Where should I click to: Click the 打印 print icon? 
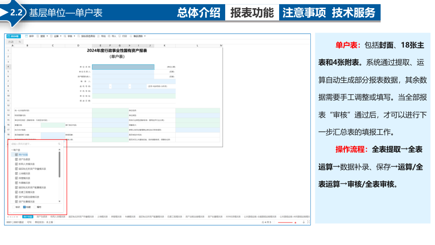[x=120, y=36]
